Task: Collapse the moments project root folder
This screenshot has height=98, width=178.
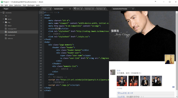Action: point(1,13)
